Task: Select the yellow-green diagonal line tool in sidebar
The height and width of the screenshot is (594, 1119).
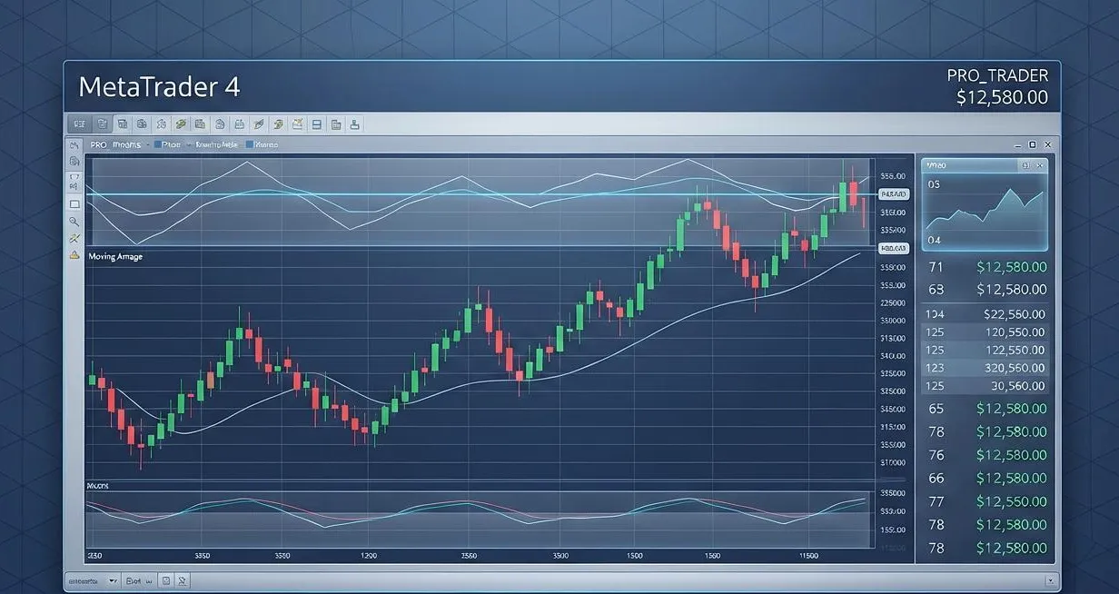Action: [74, 238]
